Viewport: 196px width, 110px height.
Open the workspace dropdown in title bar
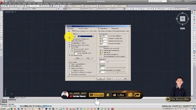click(x=34, y=1)
